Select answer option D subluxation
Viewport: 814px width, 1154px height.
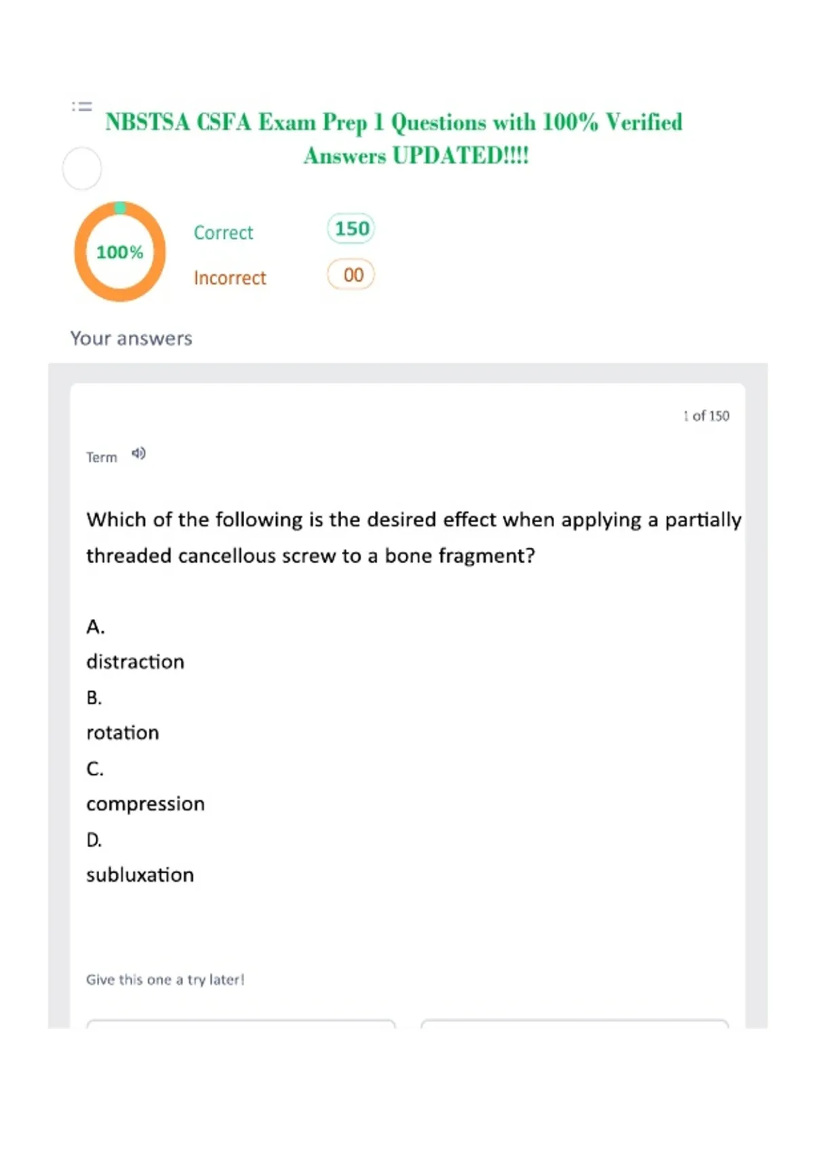coord(140,857)
